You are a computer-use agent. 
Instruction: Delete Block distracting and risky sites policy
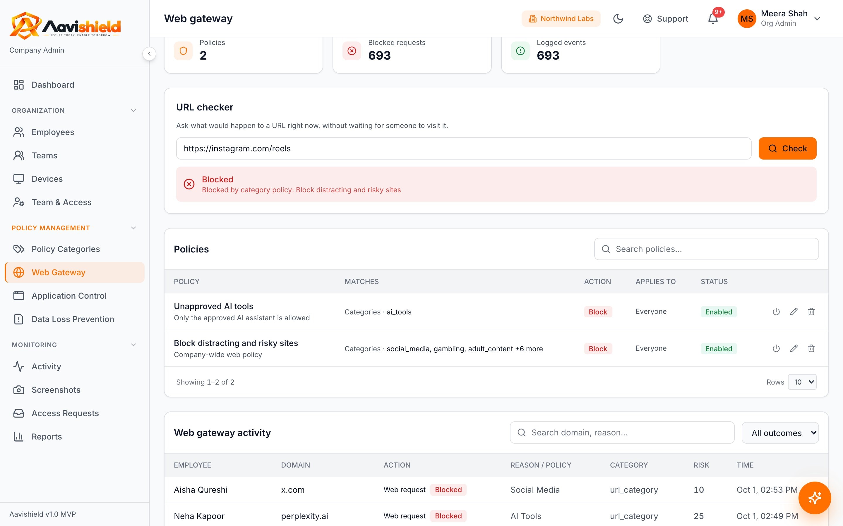pyautogui.click(x=811, y=349)
